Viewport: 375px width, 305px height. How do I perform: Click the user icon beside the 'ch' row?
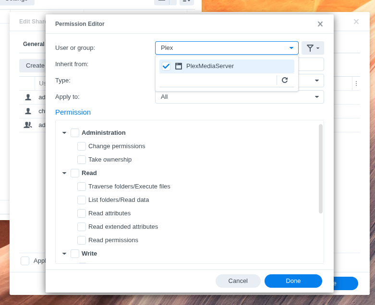tap(28, 111)
